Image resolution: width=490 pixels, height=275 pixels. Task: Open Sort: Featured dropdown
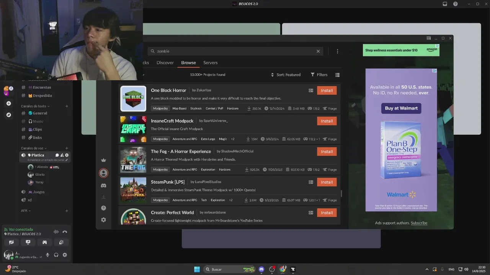pos(286,75)
